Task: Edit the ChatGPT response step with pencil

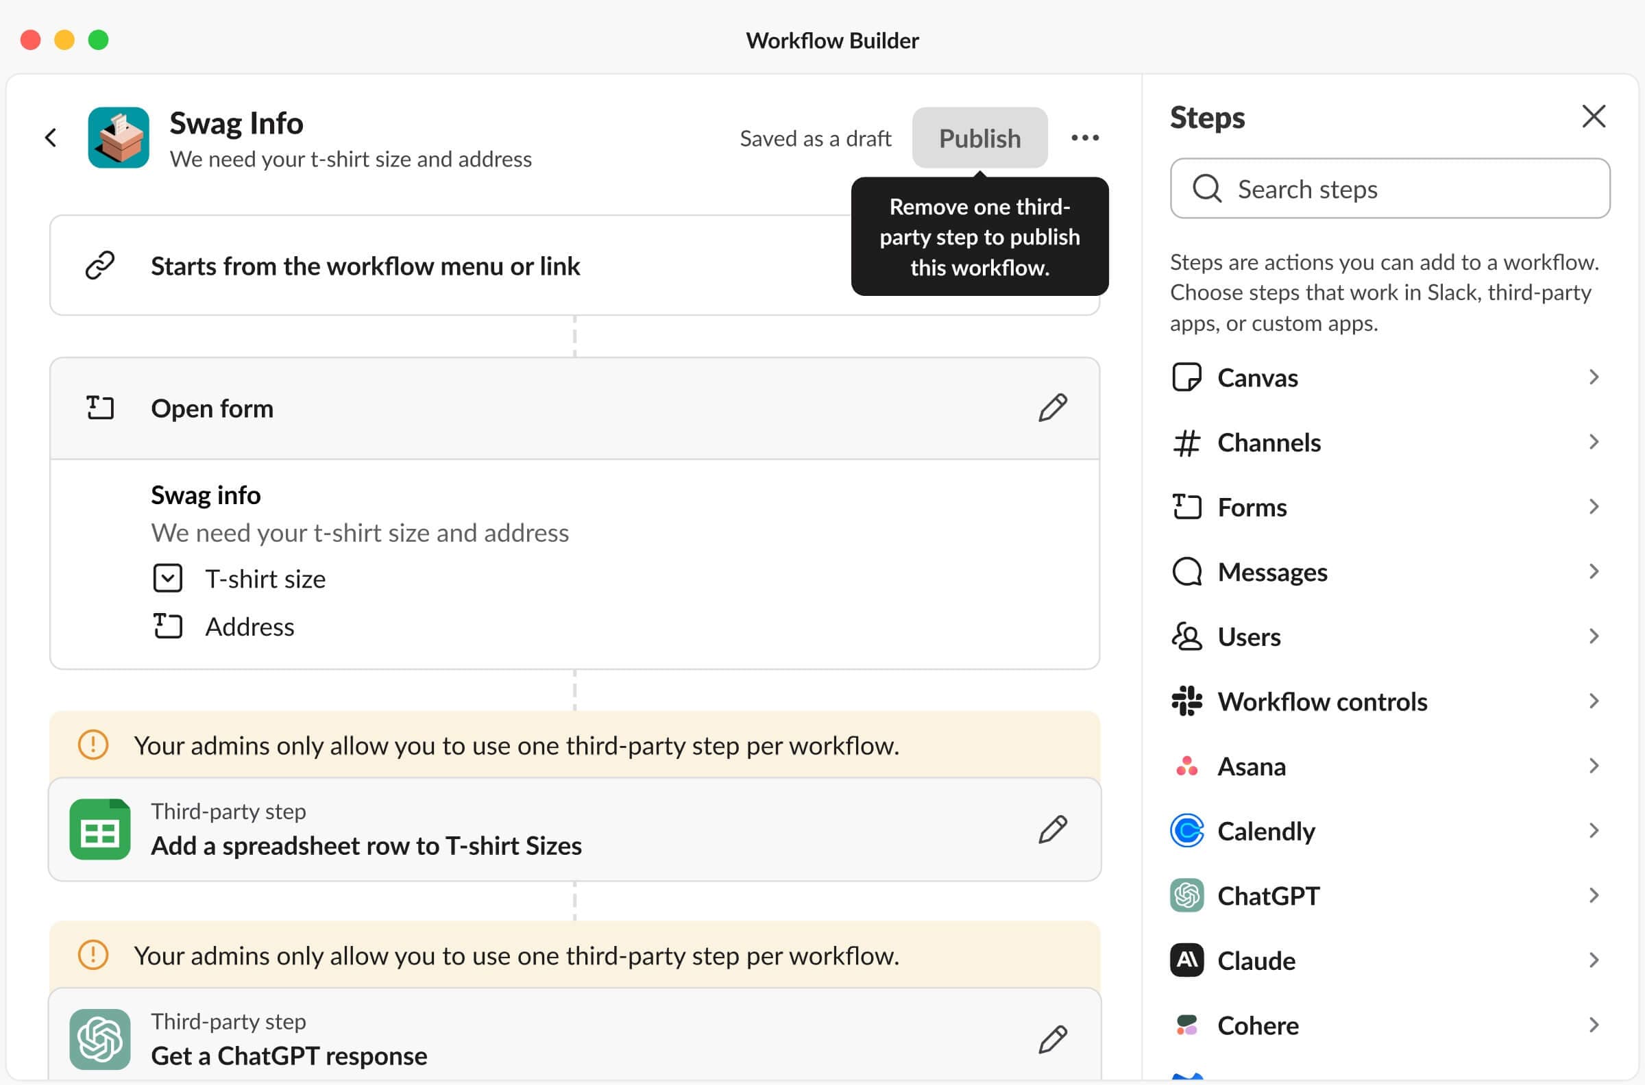Action: pyautogui.click(x=1052, y=1039)
